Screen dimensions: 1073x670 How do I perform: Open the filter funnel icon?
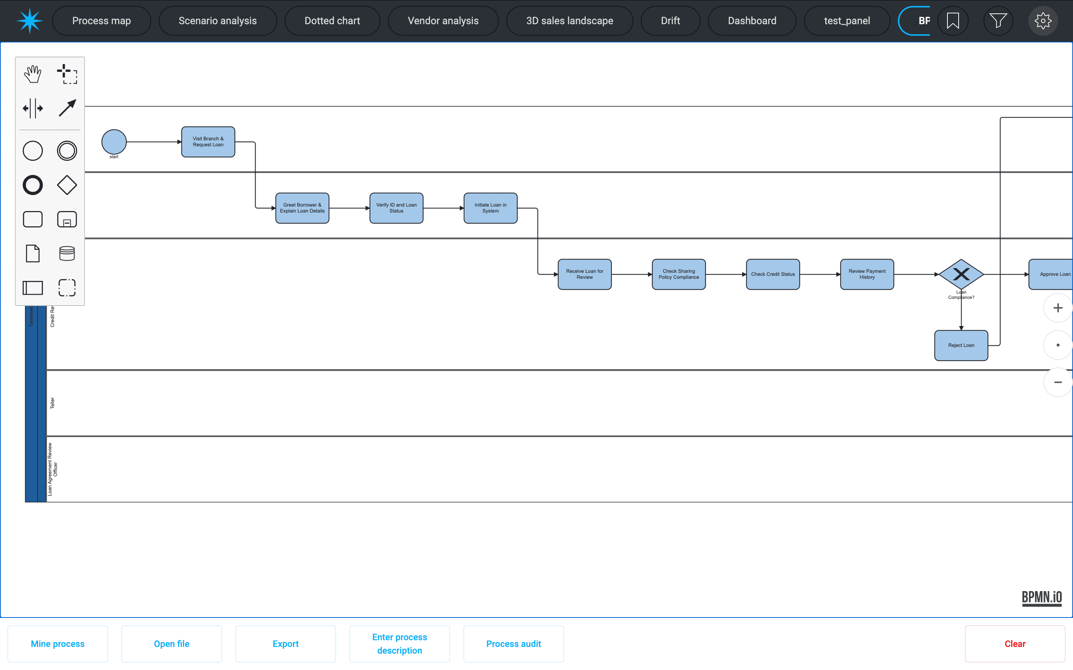click(998, 21)
